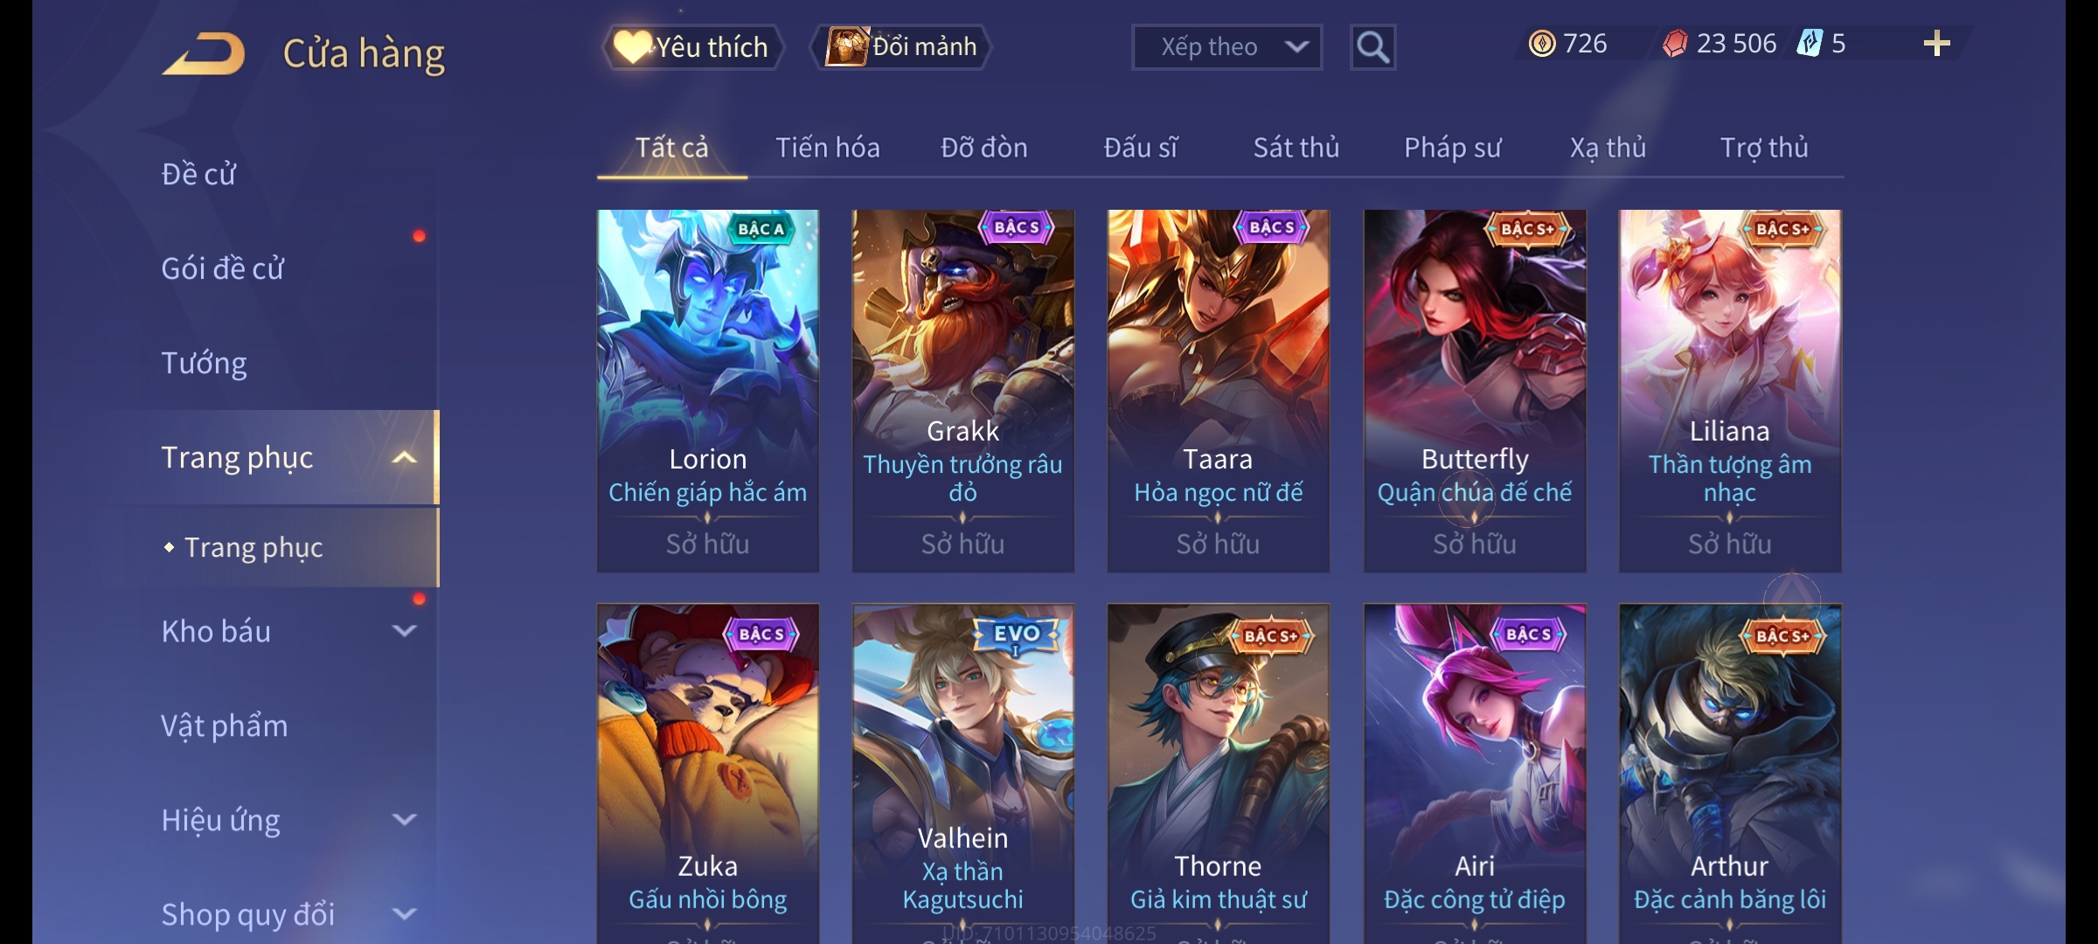The height and width of the screenshot is (944, 2098).
Task: Tap the red gem currency icon
Action: pos(1675,44)
